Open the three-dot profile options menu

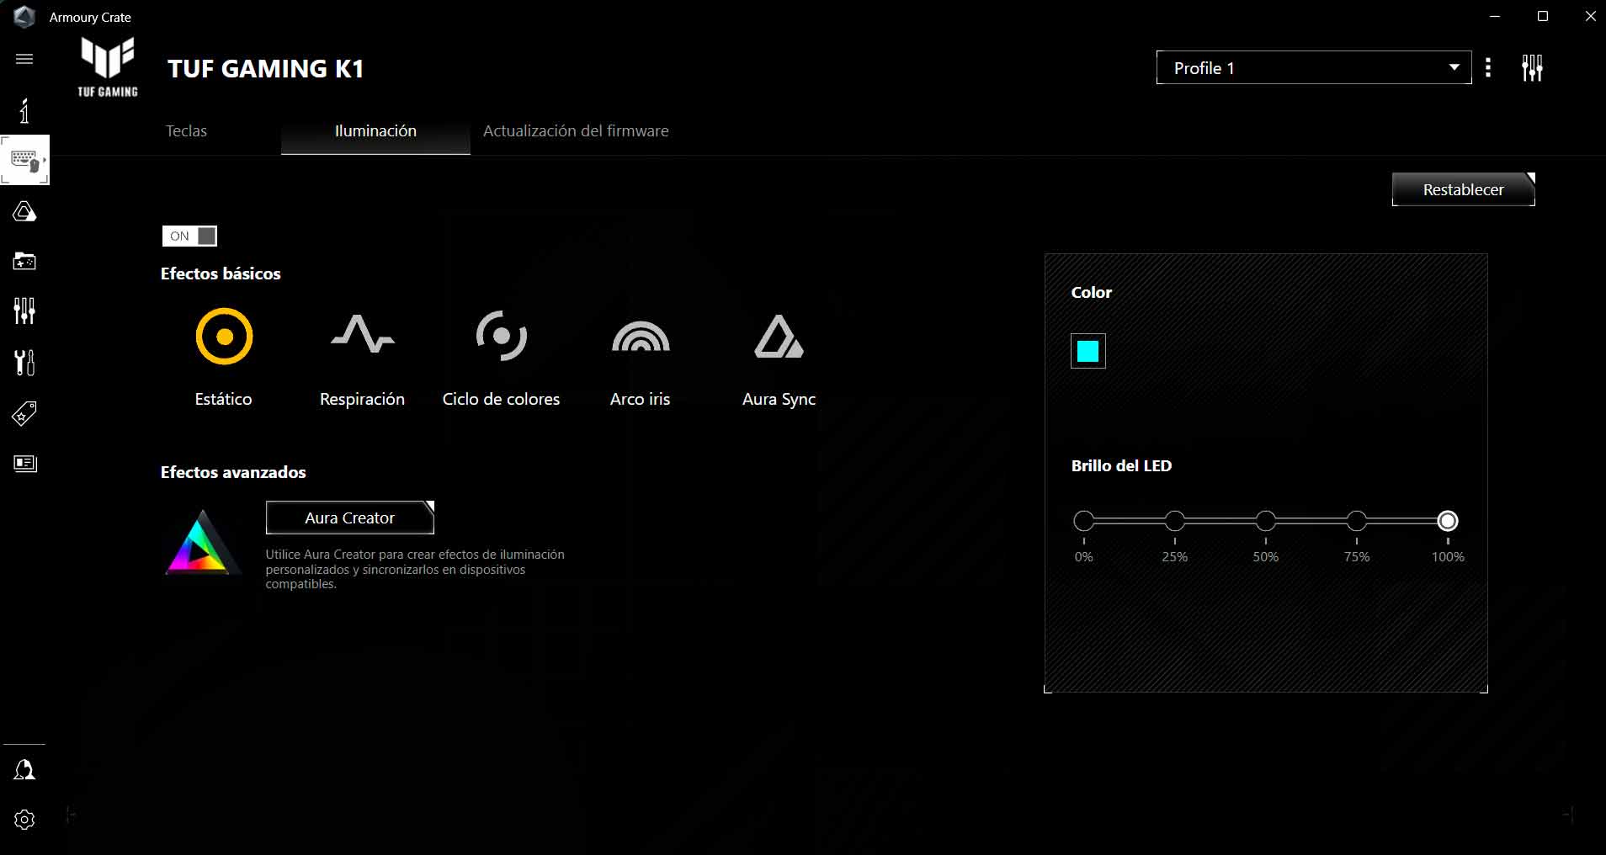tap(1488, 68)
